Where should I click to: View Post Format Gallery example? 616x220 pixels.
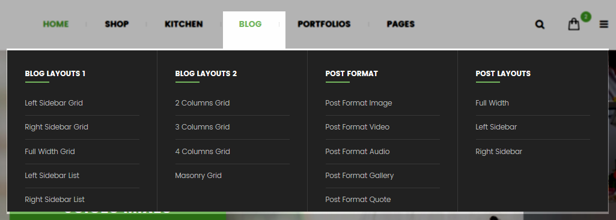point(359,175)
